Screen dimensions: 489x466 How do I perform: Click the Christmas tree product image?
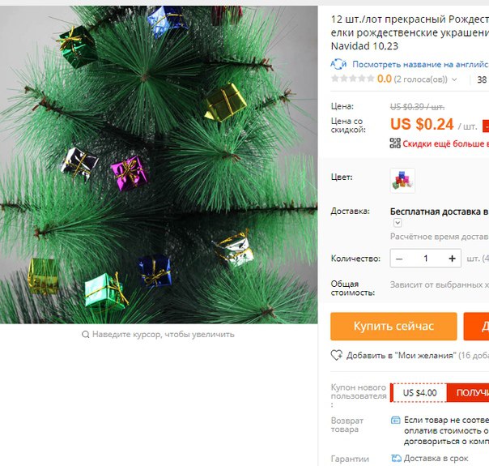159,165
